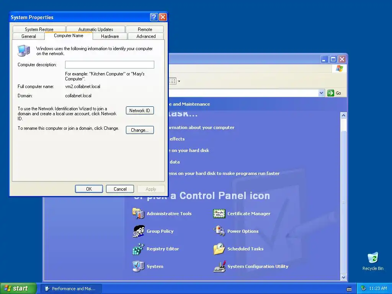Launch the Group Policy icon

139,231
